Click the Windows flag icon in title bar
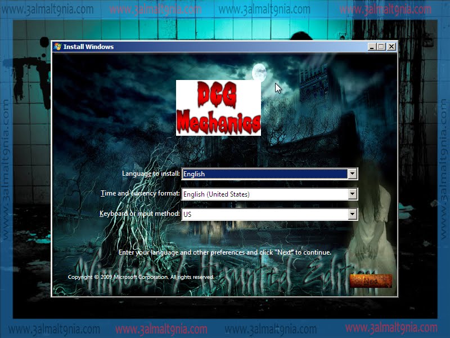Screen dimensions: 450x338 click(x=58, y=47)
